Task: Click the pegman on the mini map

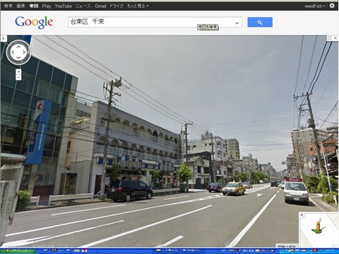Action: click(318, 228)
